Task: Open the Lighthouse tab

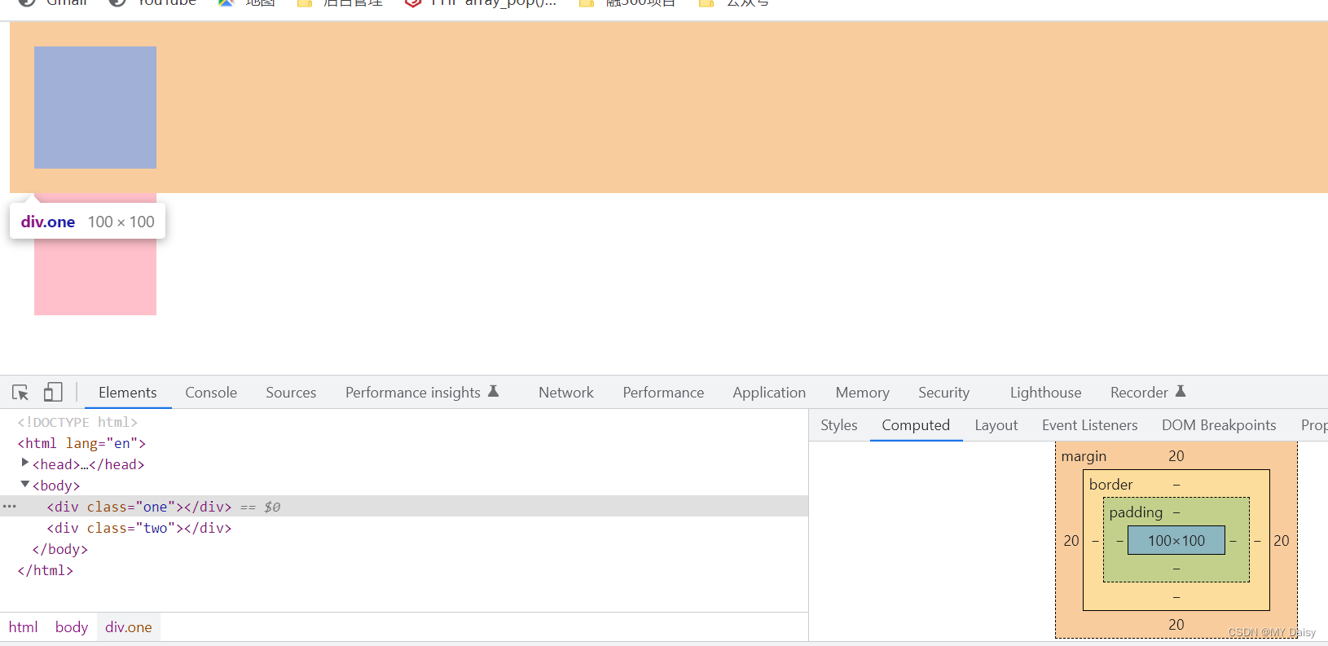Action: coord(1046,393)
